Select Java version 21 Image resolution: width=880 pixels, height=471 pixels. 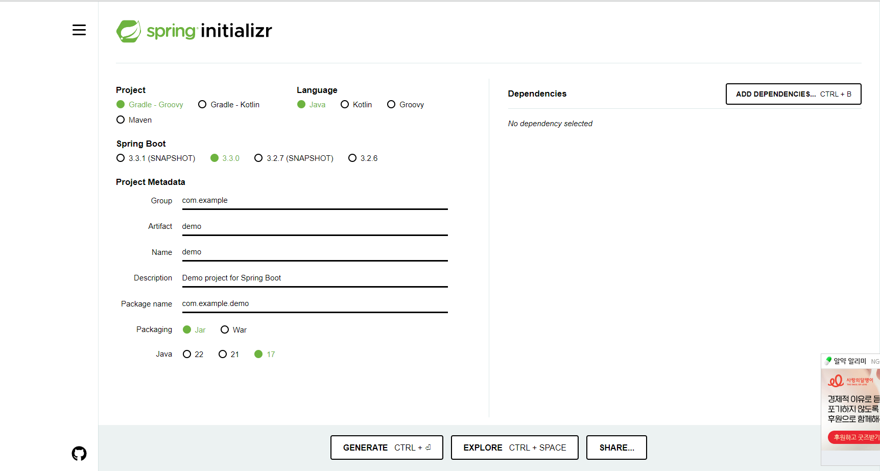pos(229,354)
